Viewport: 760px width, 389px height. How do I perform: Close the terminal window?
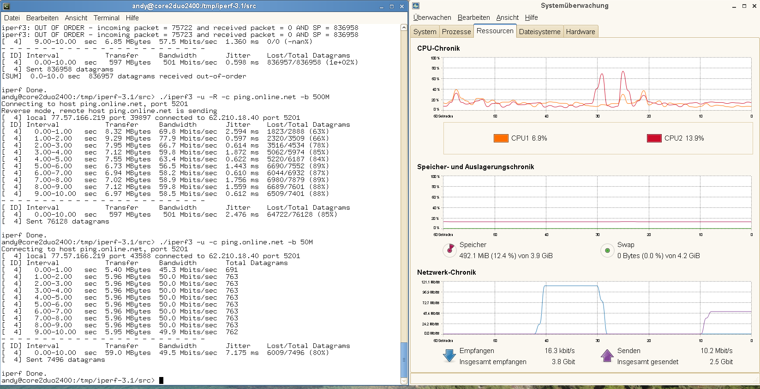point(401,6)
